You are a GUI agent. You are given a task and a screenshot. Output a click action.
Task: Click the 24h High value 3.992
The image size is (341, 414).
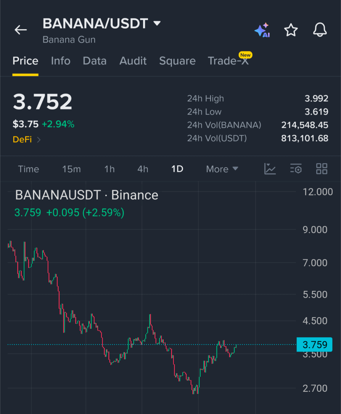point(316,98)
